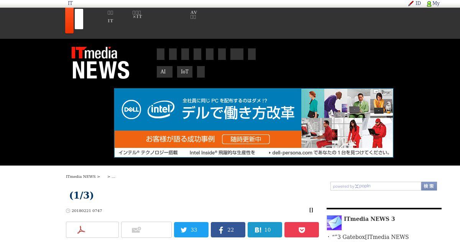Follow the ITmedia NEWS breadcrumb link
Viewport: 460px width, 242px height.
(x=81, y=177)
